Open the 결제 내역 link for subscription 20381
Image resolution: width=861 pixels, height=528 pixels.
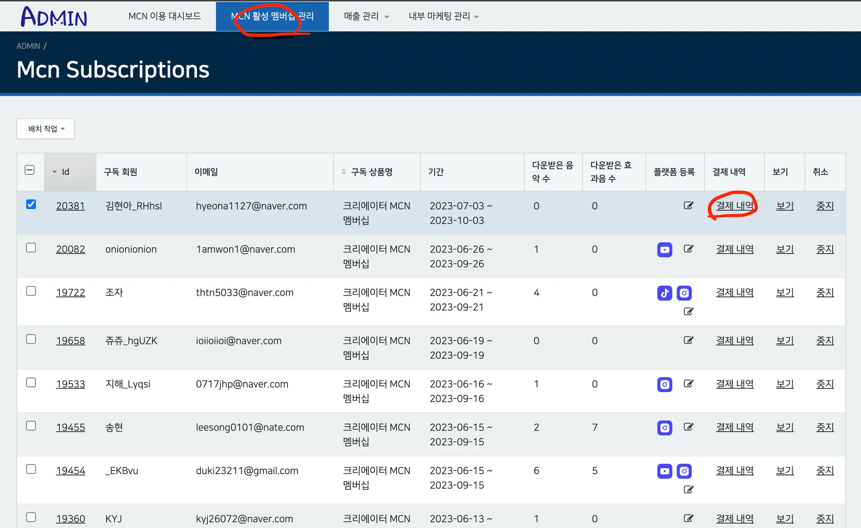pos(734,206)
